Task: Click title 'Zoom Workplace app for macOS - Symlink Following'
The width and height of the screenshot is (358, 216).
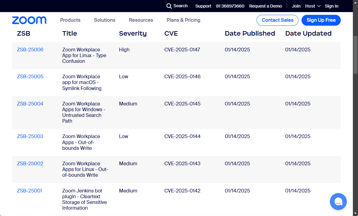Action: 82,82
